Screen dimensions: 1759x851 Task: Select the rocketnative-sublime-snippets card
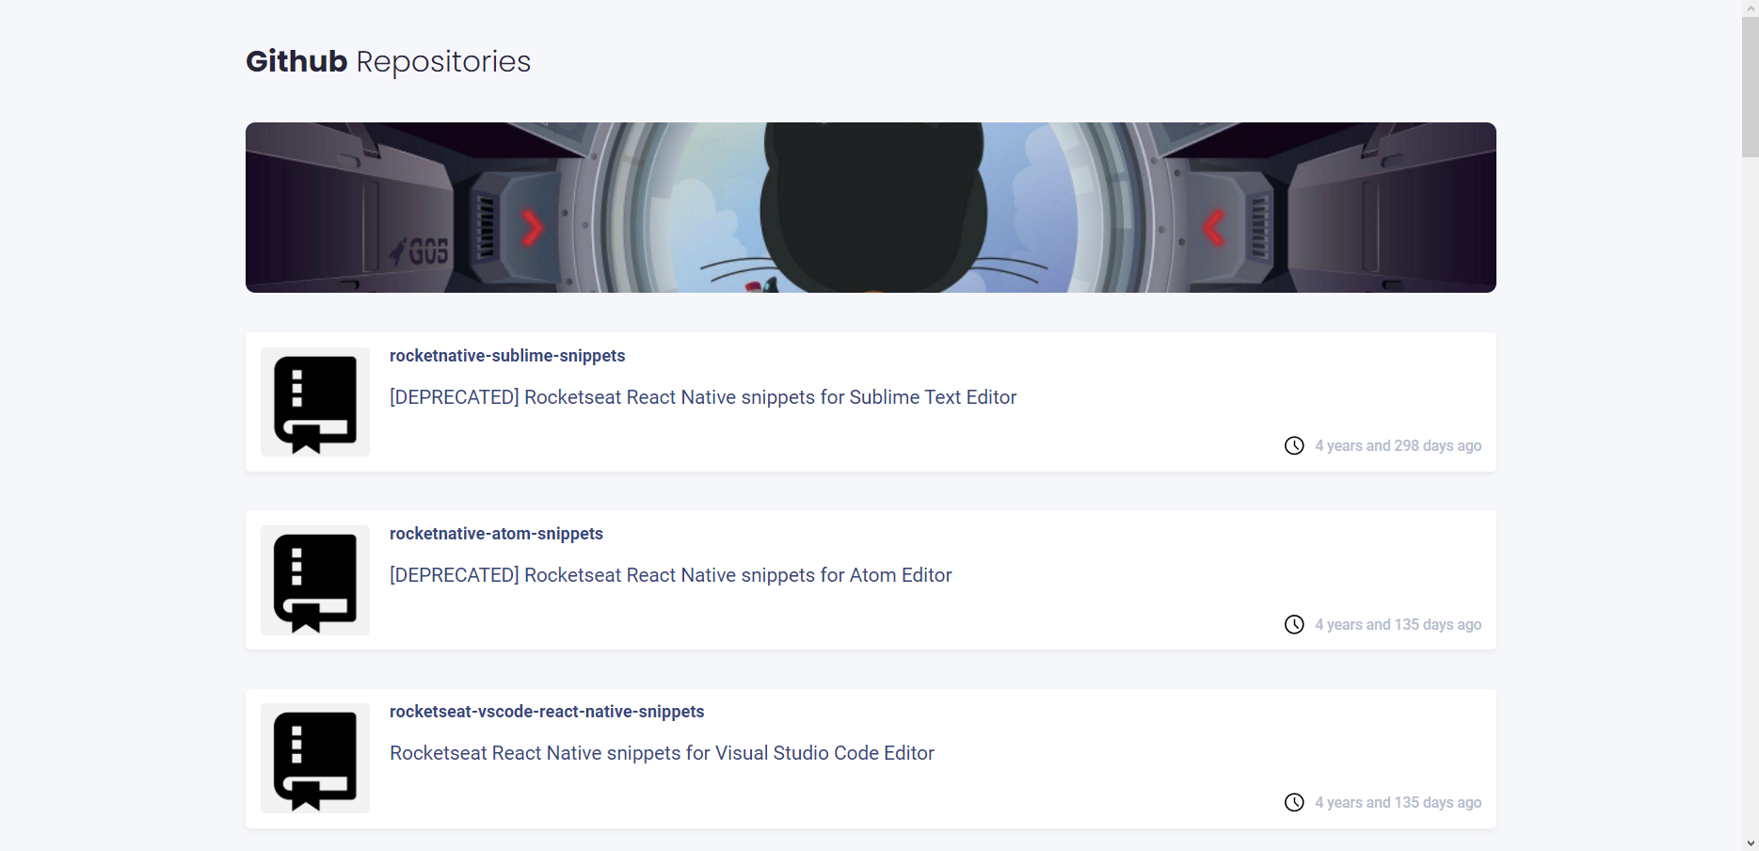(870, 402)
